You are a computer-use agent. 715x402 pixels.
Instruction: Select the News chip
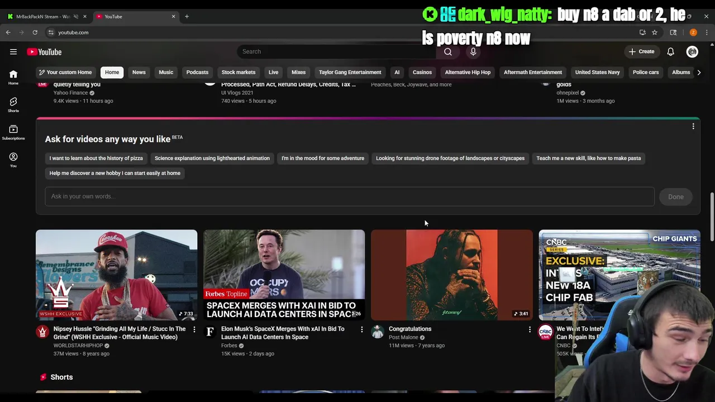(x=139, y=72)
